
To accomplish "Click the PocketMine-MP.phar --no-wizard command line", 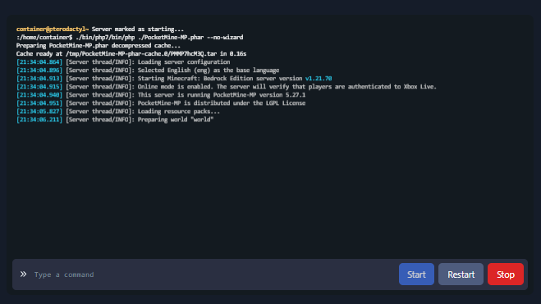I will point(130,37).
